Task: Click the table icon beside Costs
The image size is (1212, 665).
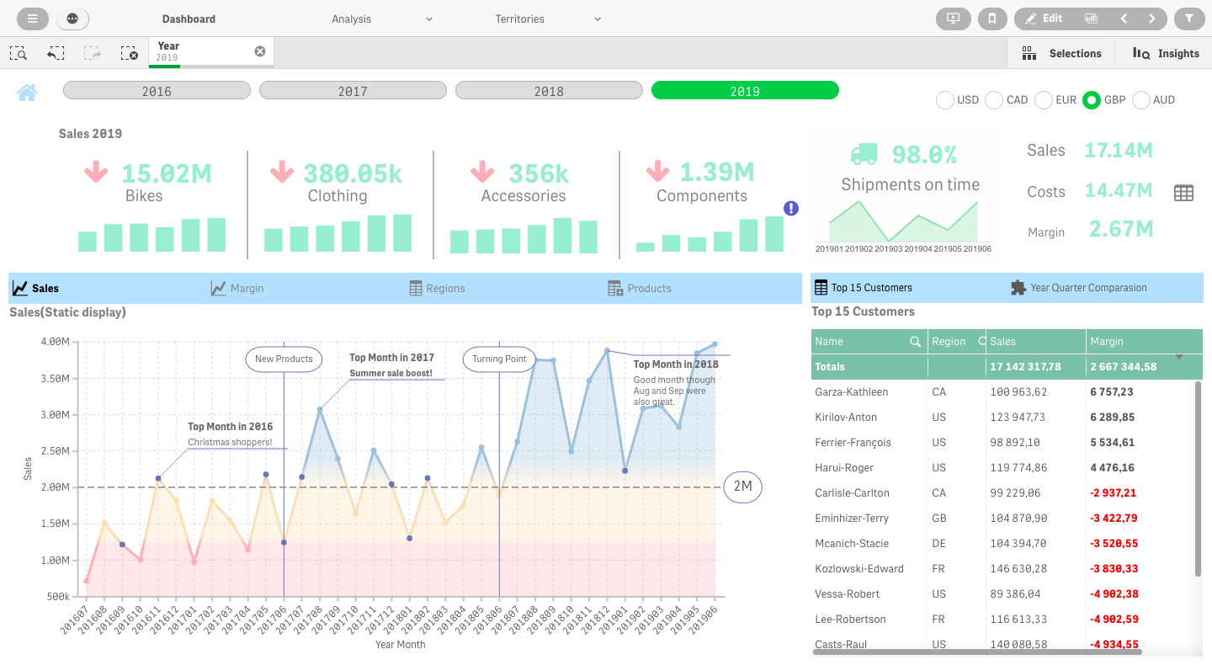Action: click(1183, 193)
